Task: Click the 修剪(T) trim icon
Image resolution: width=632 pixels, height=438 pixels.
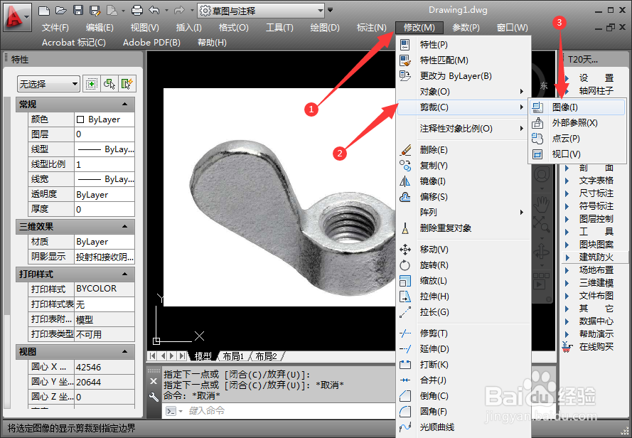Action: (405, 333)
